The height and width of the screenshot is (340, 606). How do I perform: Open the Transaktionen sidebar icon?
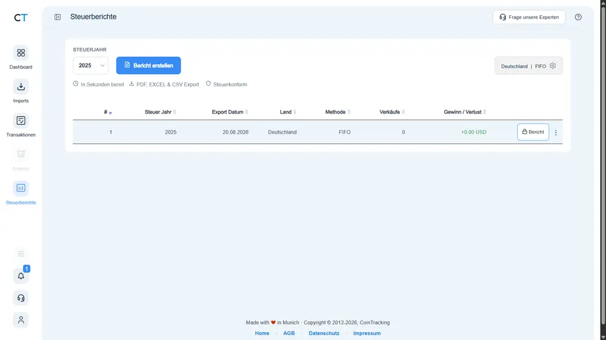point(21,121)
